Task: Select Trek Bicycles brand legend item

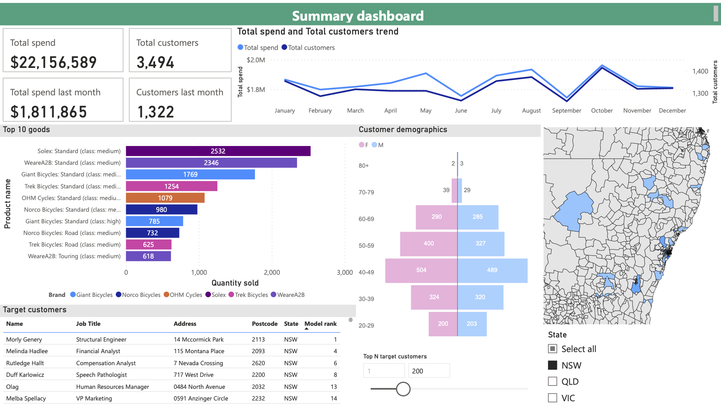Action: [248, 295]
